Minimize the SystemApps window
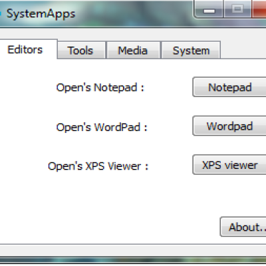The height and width of the screenshot is (266, 266). point(209,9)
